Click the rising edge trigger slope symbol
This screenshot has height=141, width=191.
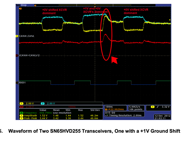(158, 107)
